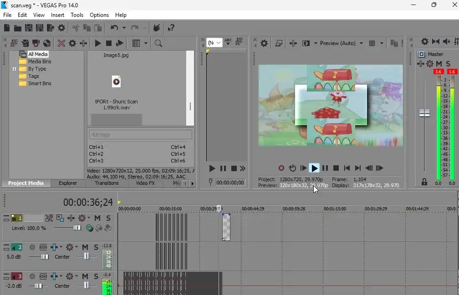459x295 pixels.
Task: Adjust track 1 Level slider
Action: [77, 228]
